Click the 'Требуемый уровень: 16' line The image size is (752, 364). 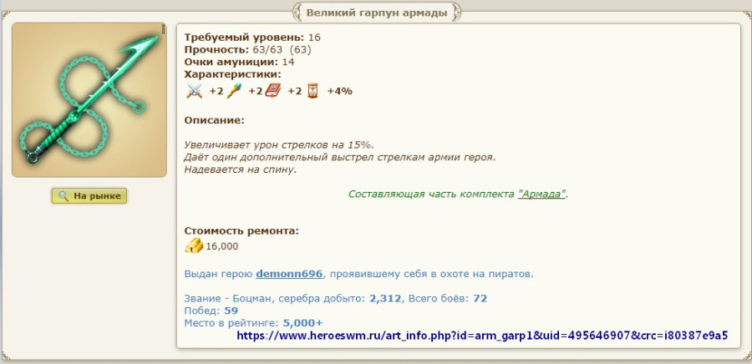[252, 38]
